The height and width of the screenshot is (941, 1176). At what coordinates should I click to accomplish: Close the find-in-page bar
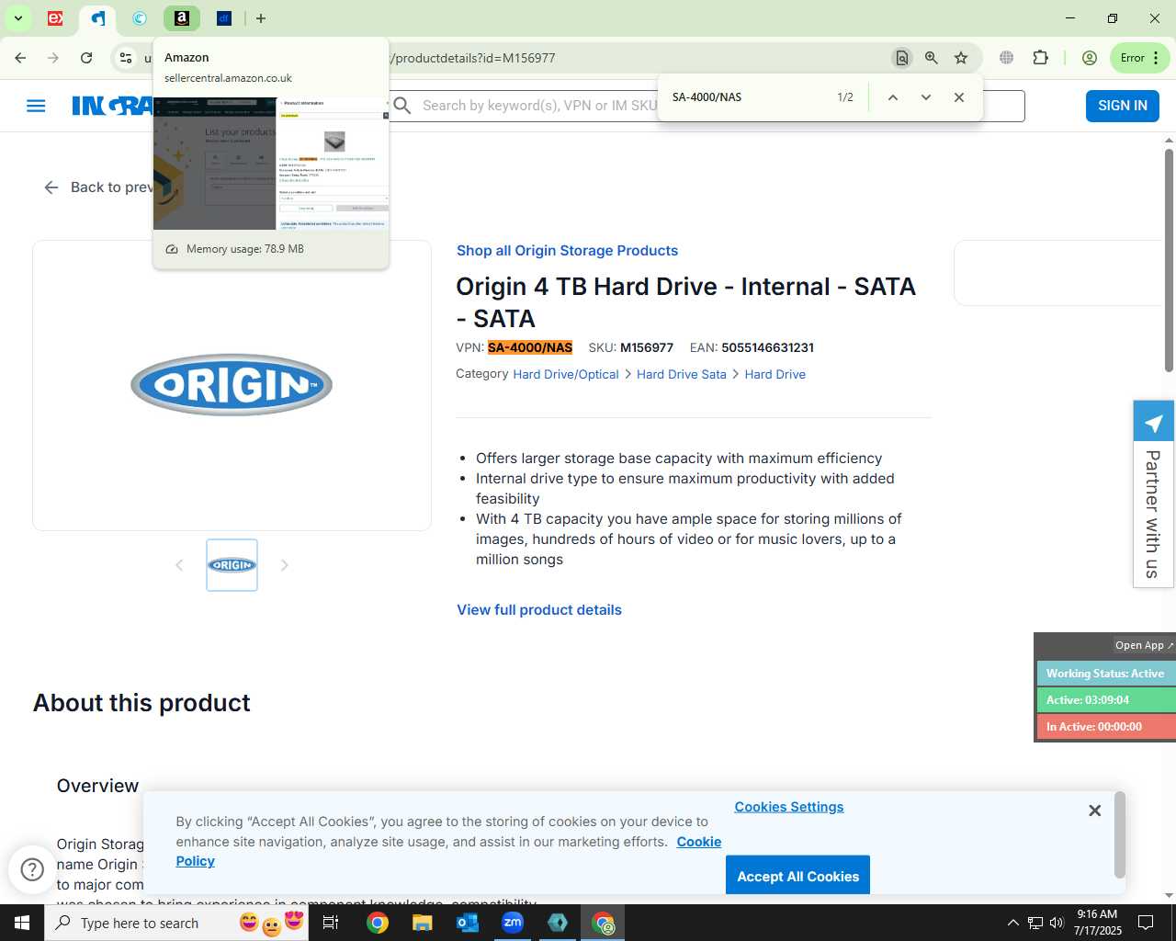click(x=958, y=97)
